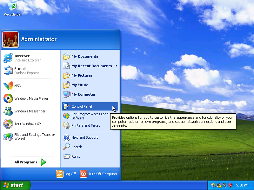The image size is (254, 190).
Task: Click the Log Off key icon
Action: (x=60, y=174)
